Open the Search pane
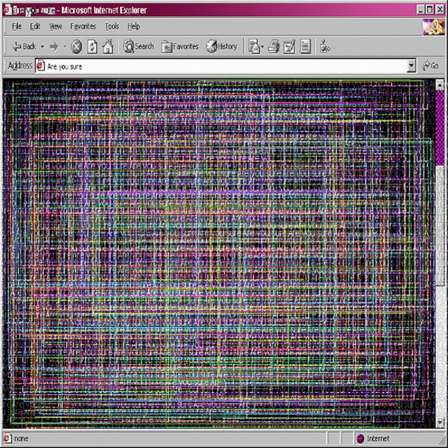The image size is (448, 448). point(139,46)
